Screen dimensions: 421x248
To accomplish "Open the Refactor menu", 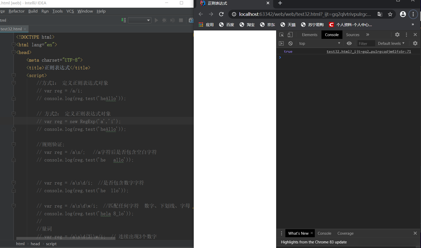I will coord(16,11).
